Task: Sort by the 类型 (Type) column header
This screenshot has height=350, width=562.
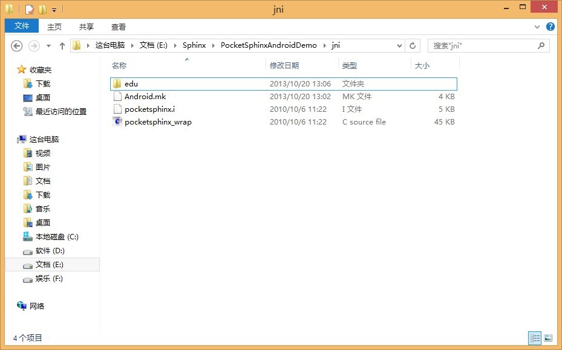Action: click(350, 65)
